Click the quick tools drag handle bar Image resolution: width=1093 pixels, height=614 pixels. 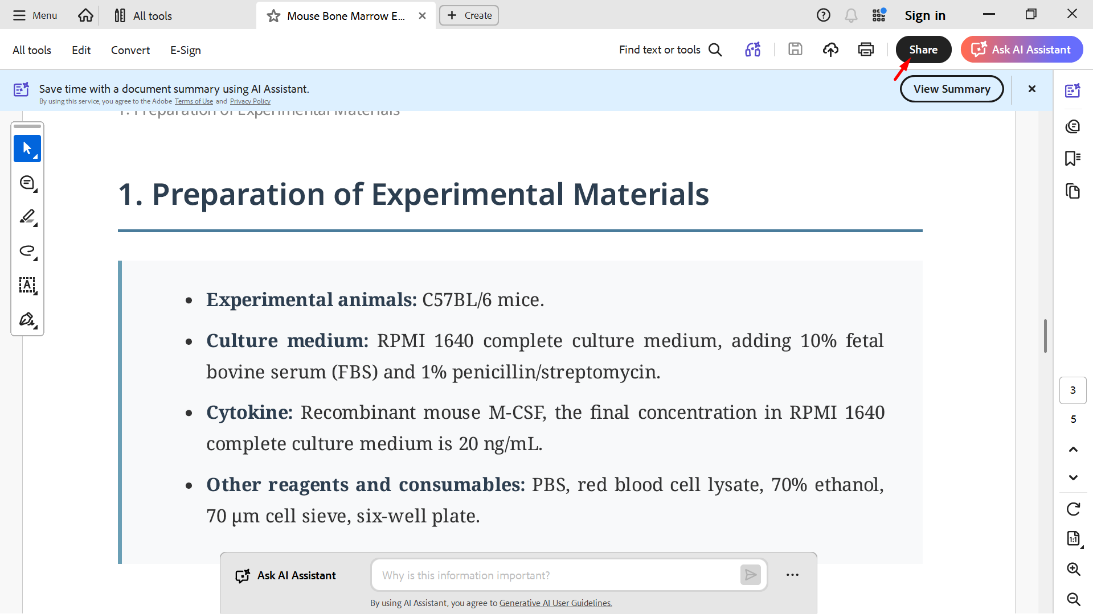[x=27, y=126]
